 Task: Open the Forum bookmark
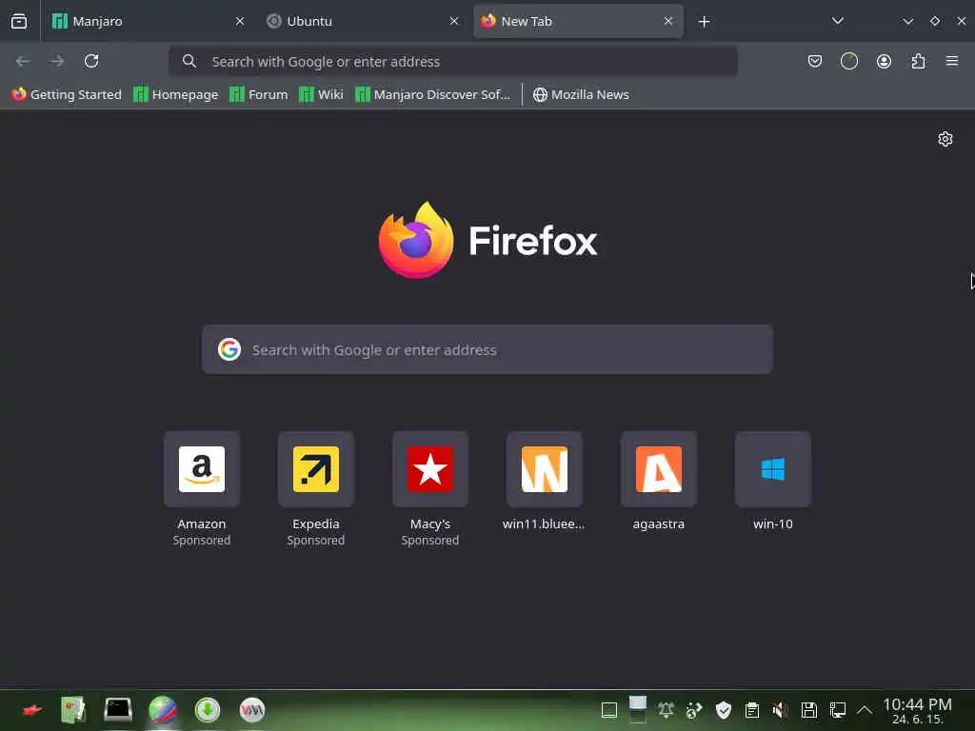pos(259,94)
